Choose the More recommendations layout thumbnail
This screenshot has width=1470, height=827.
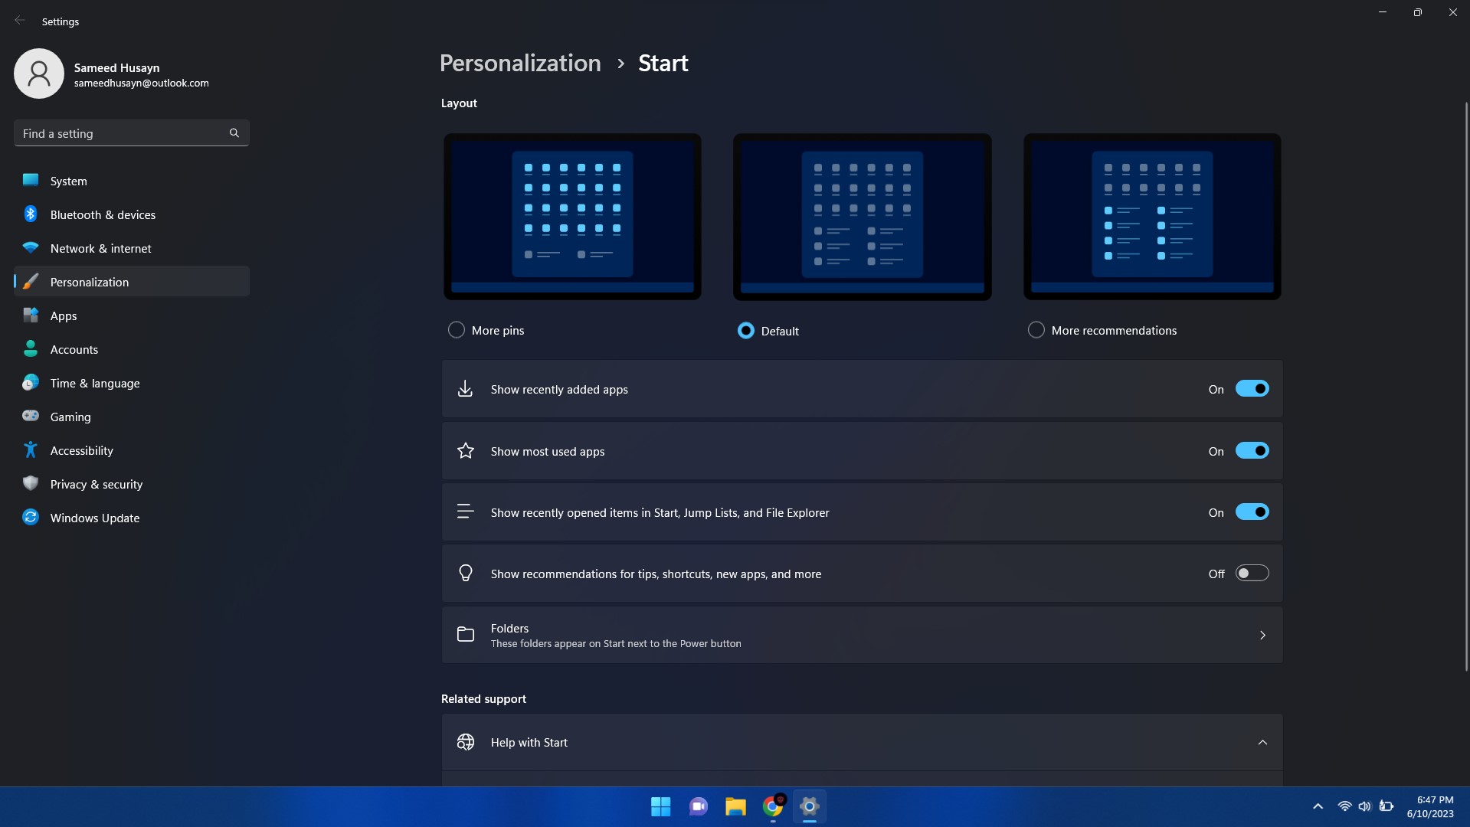[1152, 217]
